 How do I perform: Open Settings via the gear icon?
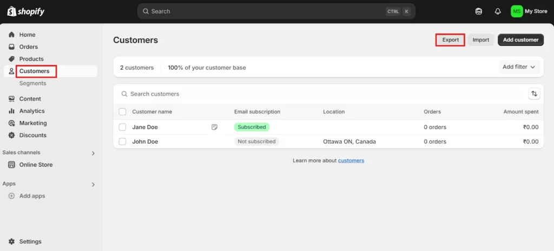[11, 241]
